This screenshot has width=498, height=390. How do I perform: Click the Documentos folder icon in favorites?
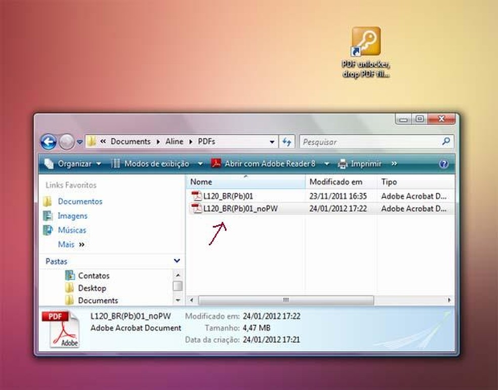[48, 201]
